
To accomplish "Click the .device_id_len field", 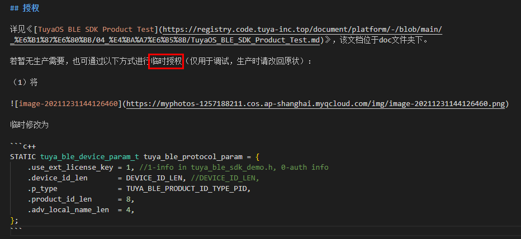I will (58, 178).
